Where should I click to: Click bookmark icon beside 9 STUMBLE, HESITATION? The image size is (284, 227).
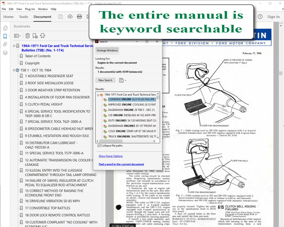point(21,136)
